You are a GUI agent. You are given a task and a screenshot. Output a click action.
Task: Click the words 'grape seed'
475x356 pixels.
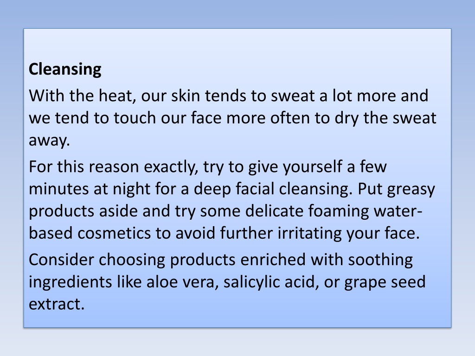(385, 282)
